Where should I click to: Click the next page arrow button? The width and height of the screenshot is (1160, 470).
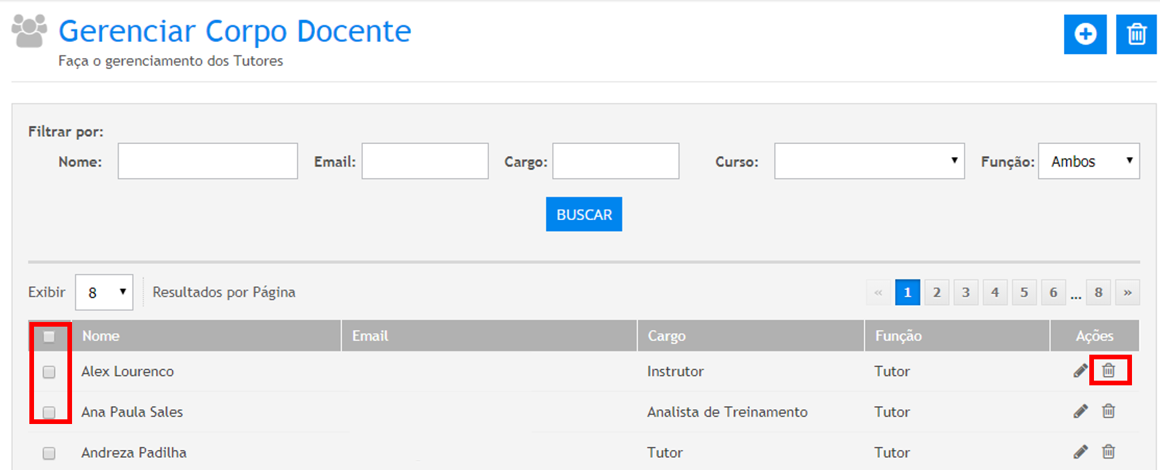[1127, 293]
